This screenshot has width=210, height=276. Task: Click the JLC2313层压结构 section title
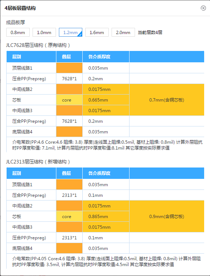(x=38, y=162)
